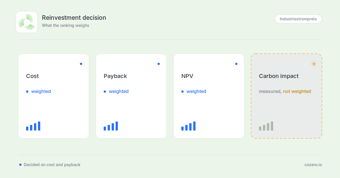Click the green sunburst Cozero logo
The width and height of the screenshot is (340, 178).
[27, 22]
